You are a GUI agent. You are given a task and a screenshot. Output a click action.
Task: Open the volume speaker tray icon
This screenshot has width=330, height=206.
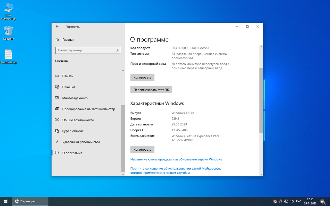(x=292, y=201)
